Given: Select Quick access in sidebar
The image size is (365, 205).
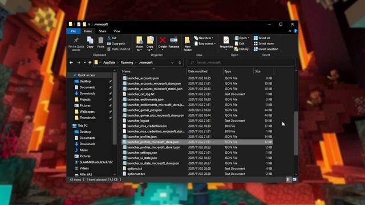Looking at the screenshot, I should click(x=86, y=75).
